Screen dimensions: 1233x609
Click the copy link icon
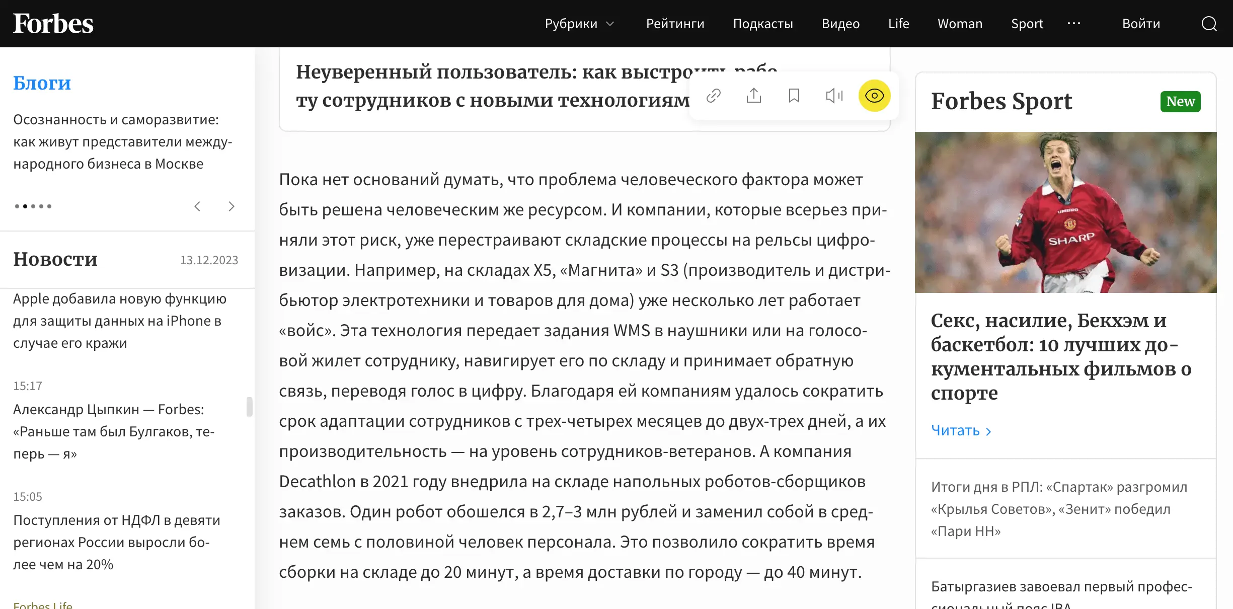(713, 96)
